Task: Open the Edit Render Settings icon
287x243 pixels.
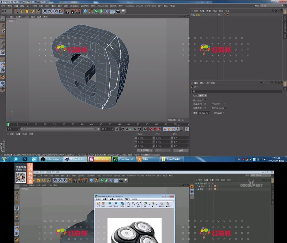Action: pos(78,11)
